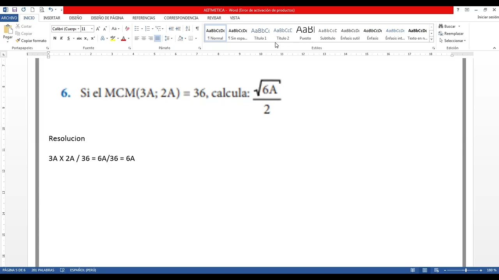Click the zoom level 180 %

(491, 270)
